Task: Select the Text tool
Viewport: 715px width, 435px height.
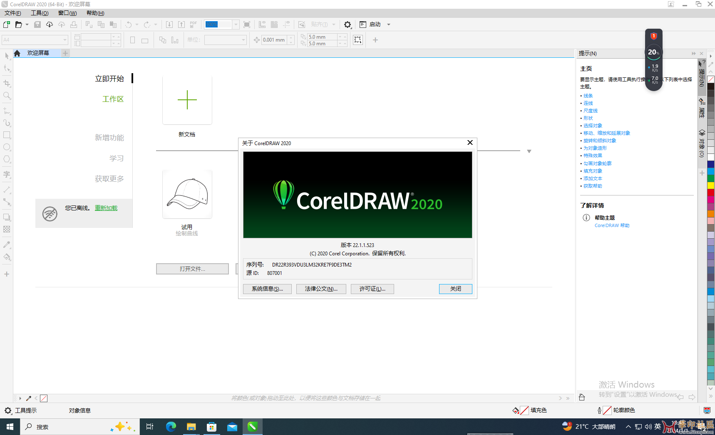Action: tap(7, 174)
